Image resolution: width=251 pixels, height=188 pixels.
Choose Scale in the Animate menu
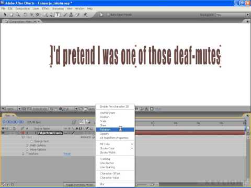coord(115,121)
